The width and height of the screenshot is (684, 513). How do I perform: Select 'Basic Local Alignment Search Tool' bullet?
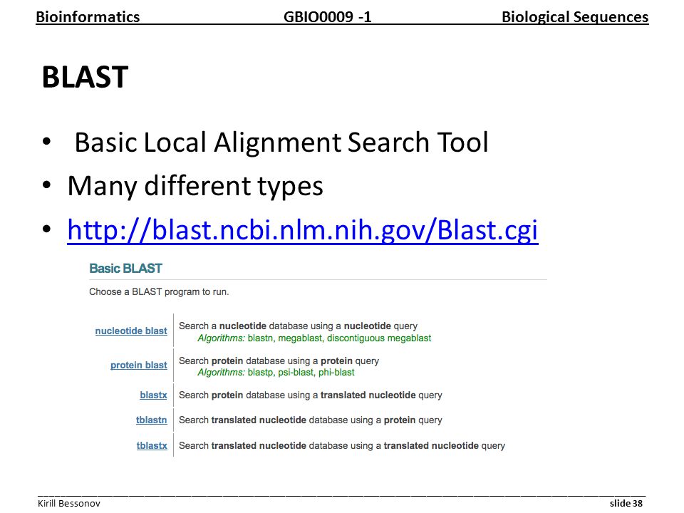click(281, 142)
